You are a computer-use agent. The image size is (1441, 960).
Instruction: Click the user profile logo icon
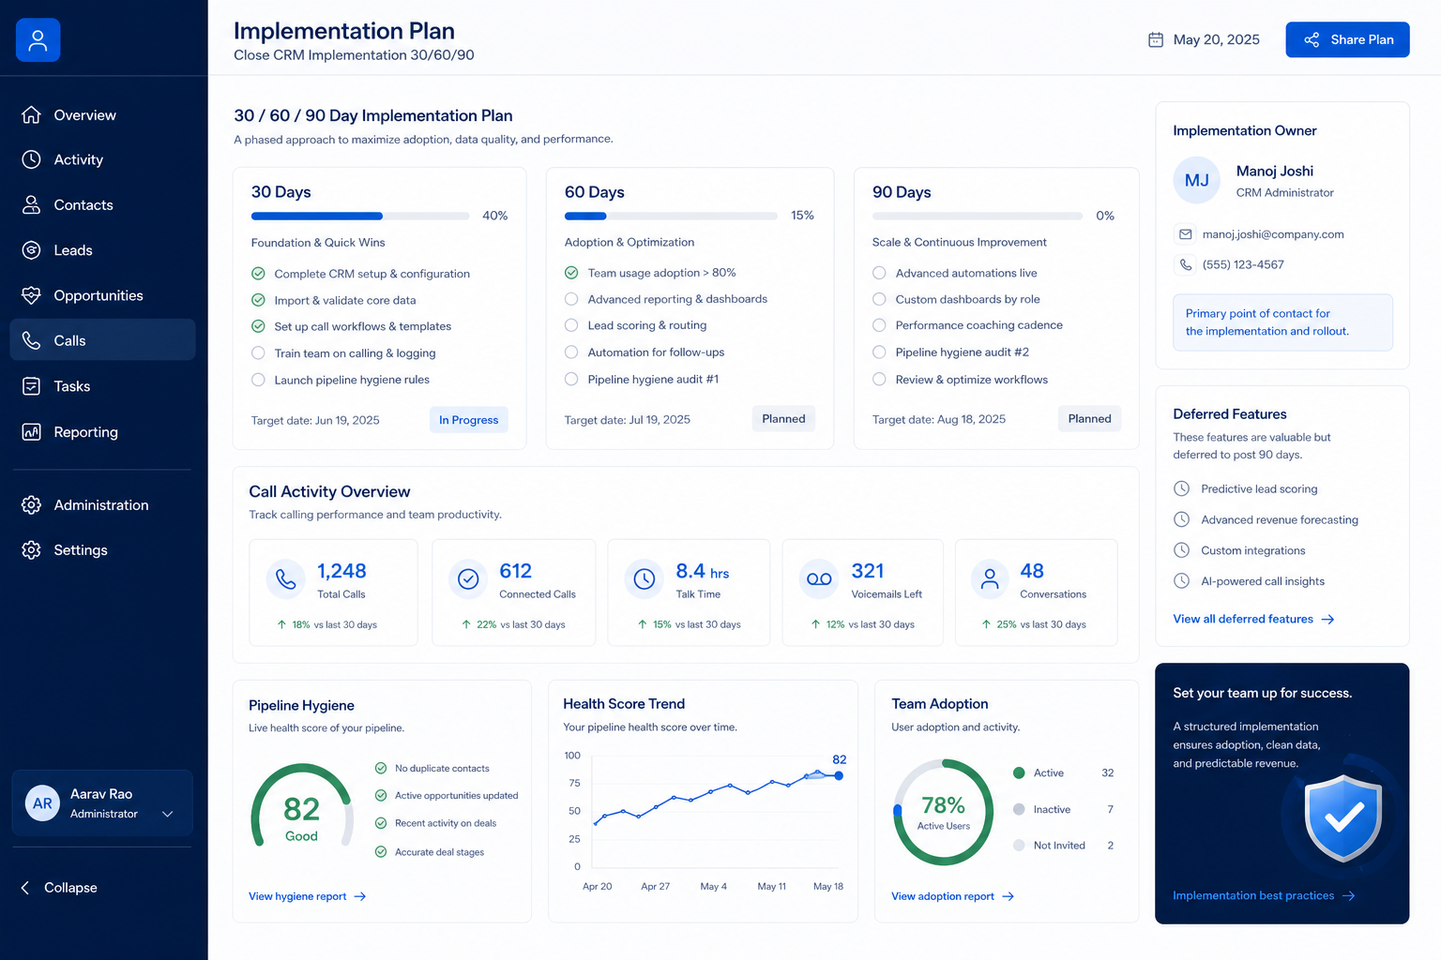pos(38,40)
